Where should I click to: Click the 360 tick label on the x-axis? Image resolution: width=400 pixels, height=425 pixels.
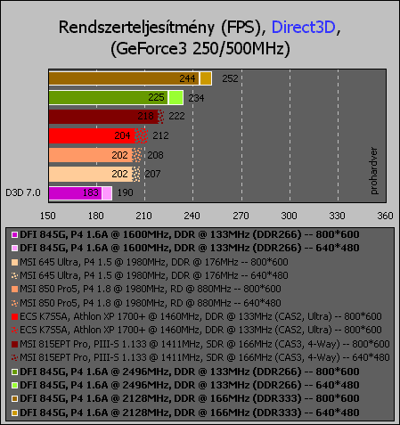tap(385, 216)
